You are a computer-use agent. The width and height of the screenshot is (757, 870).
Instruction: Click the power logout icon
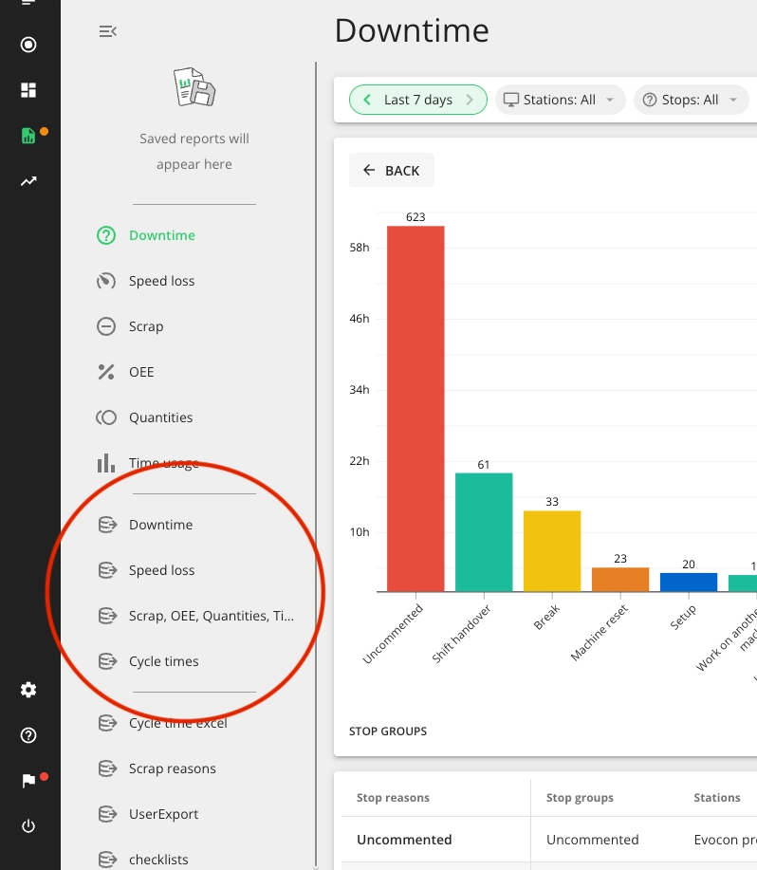[28, 826]
